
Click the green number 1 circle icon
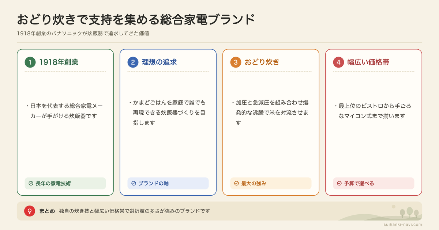30,62
